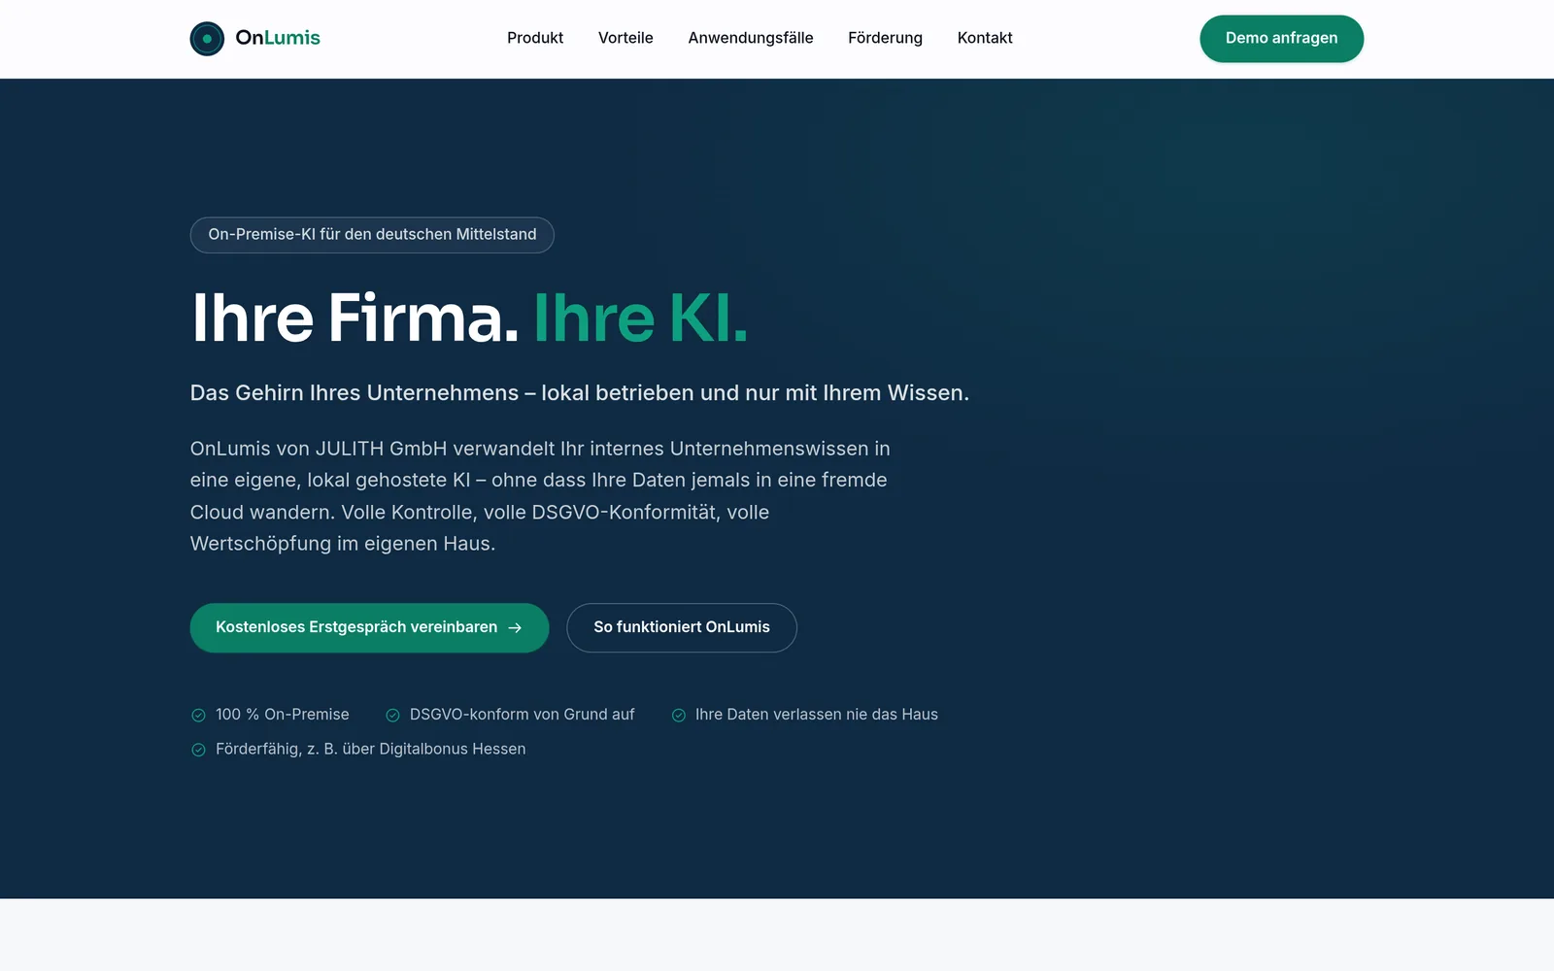
Task: Open Anwendungsfälle in the navigation
Action: (x=751, y=38)
